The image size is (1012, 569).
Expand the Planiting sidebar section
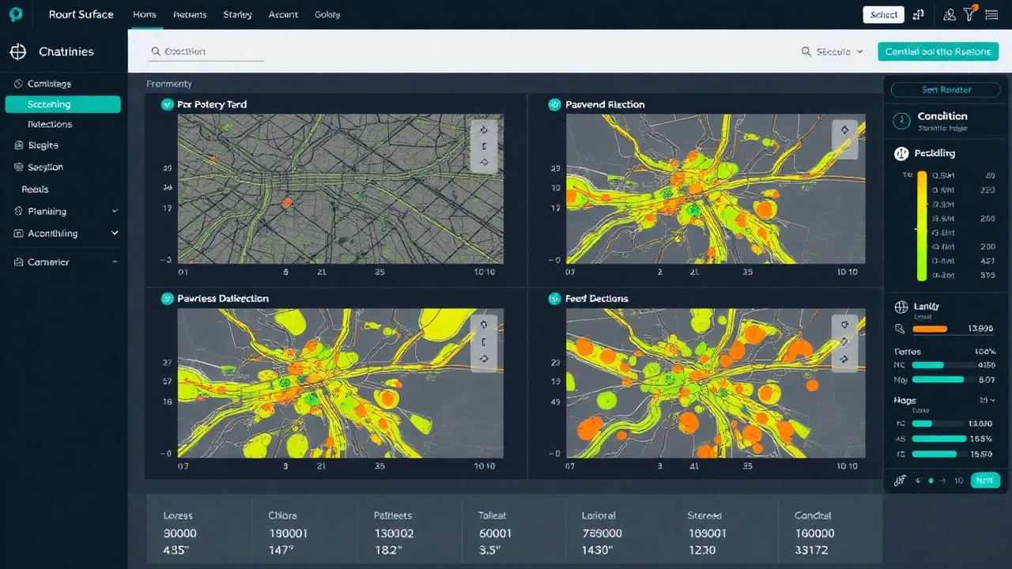(x=115, y=212)
